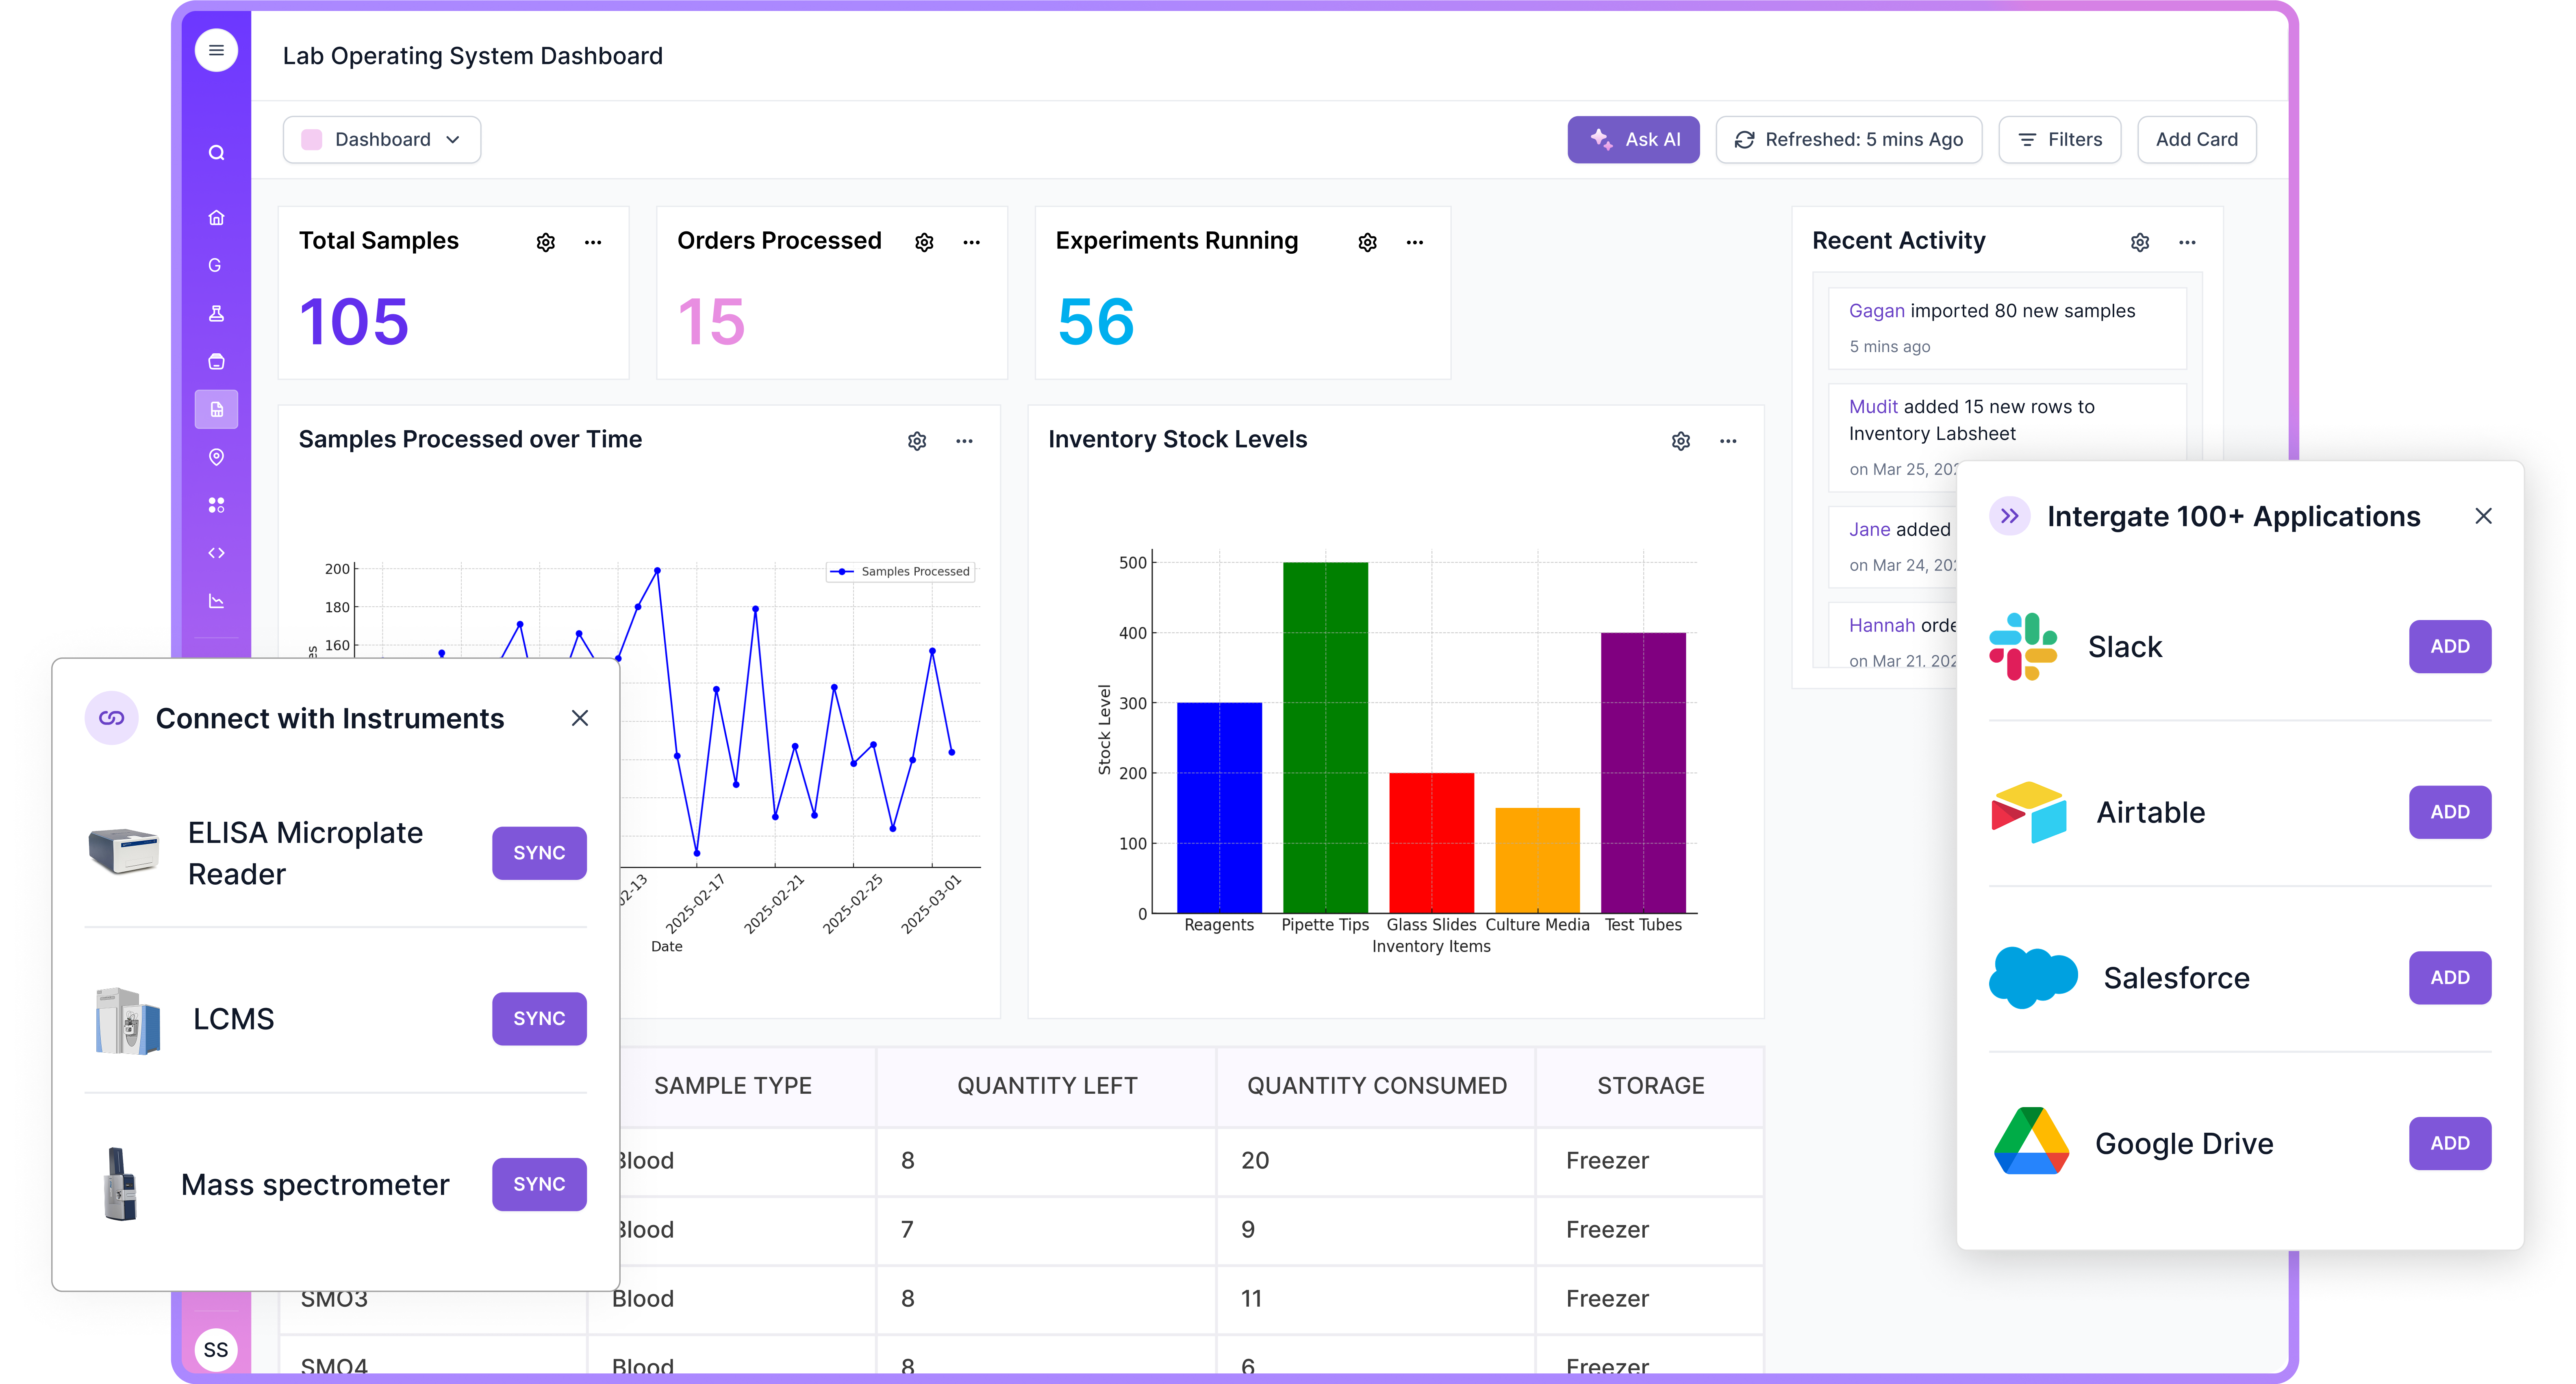
Task: Click the Salesforce cloud logo
Action: [x=2033, y=977]
